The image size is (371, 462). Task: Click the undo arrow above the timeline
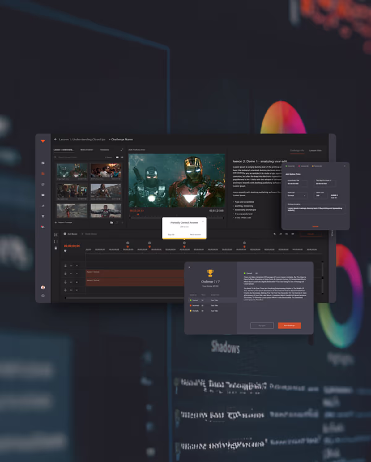275,234
